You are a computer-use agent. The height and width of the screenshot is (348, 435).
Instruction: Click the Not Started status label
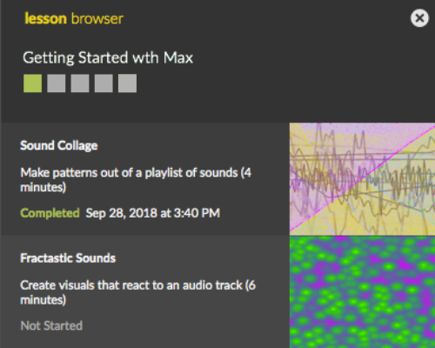[51, 325]
